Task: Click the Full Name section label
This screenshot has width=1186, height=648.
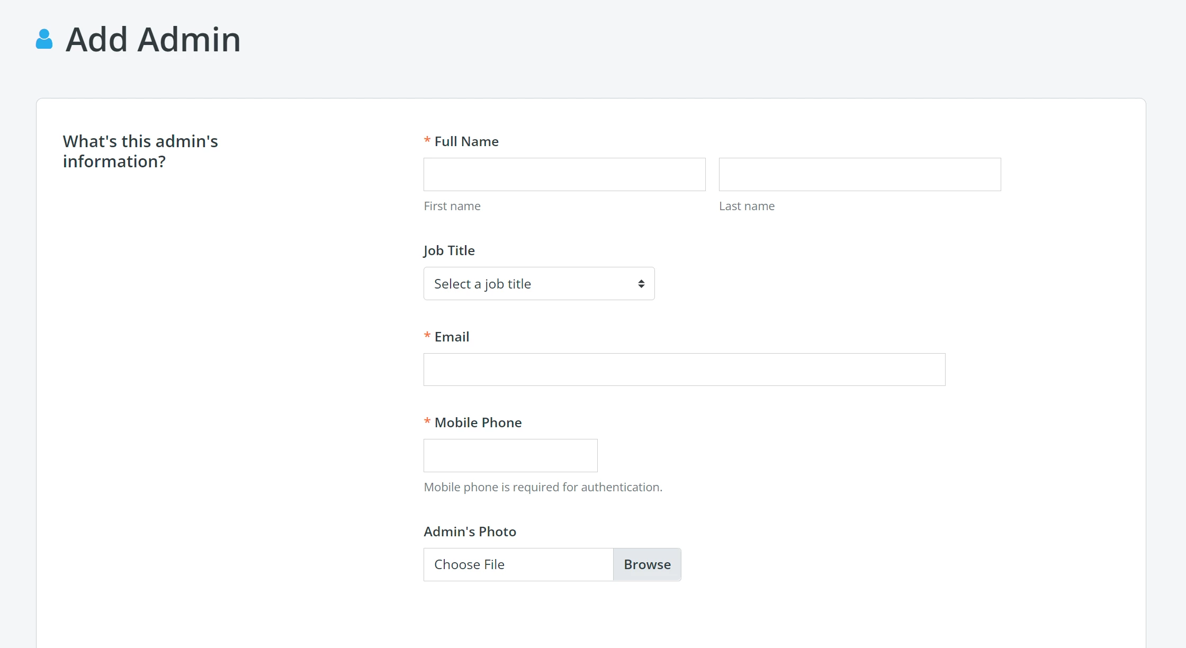Action: pyautogui.click(x=466, y=141)
